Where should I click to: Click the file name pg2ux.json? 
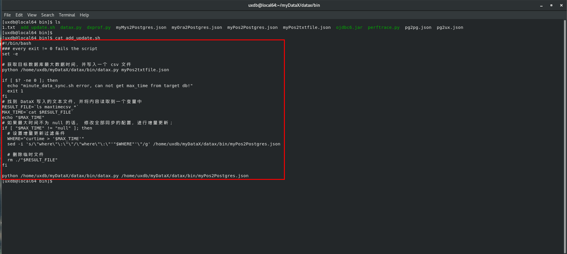450,27
